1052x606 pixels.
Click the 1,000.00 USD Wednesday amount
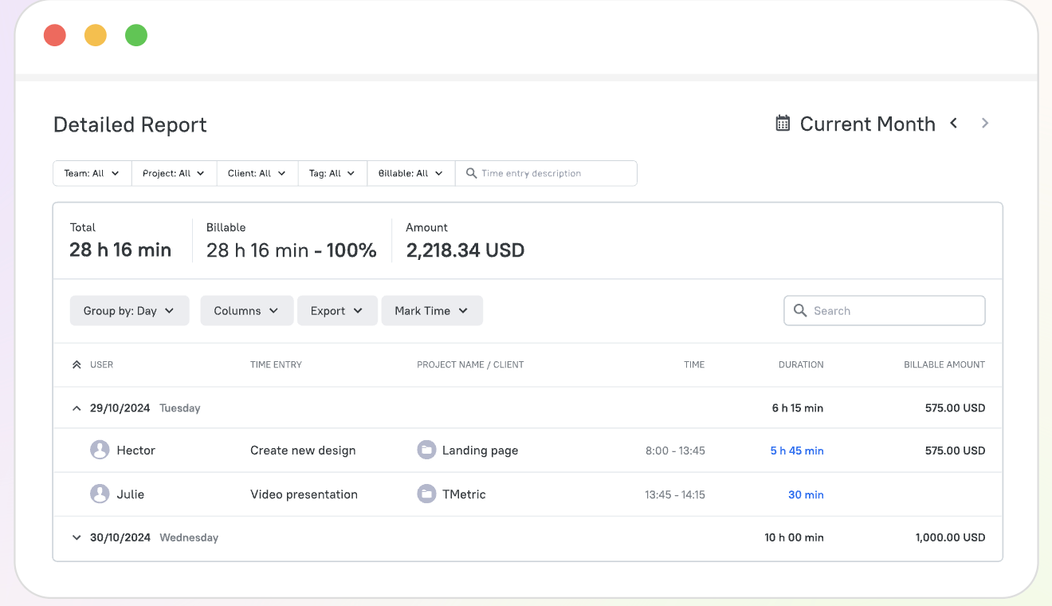point(951,537)
